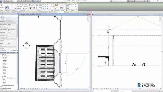Open the Level dropdown in options bar
The width and height of the screenshot is (163, 92).
pos(19,12)
